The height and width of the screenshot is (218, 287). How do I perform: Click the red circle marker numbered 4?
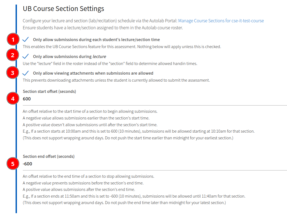13,99
